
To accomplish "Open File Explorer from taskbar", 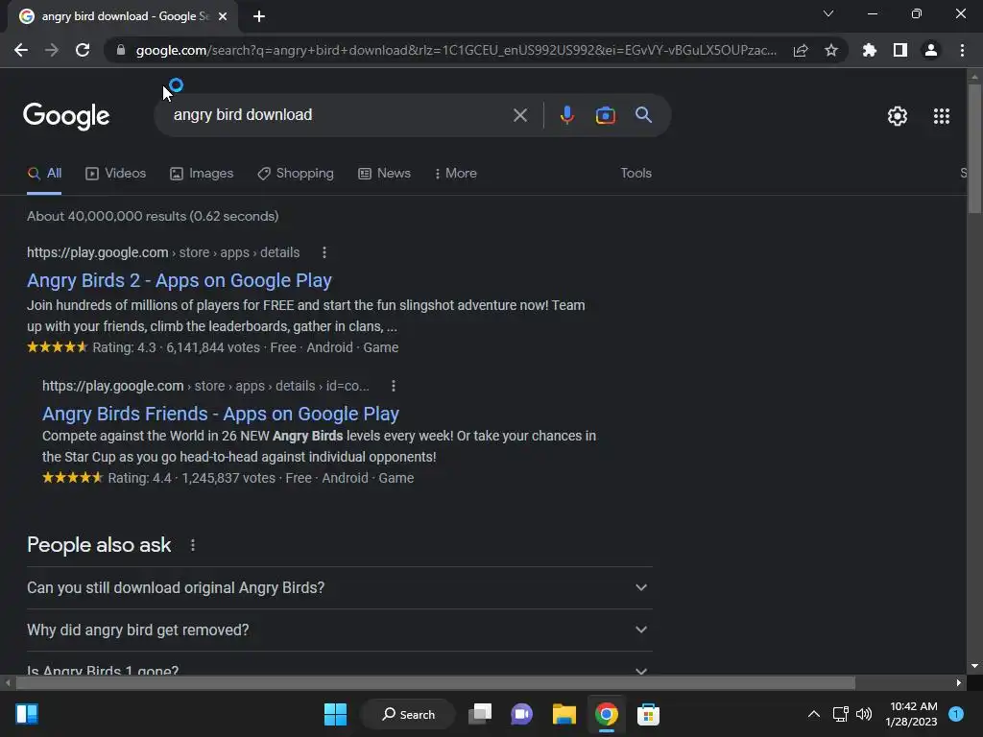I will pos(564,714).
